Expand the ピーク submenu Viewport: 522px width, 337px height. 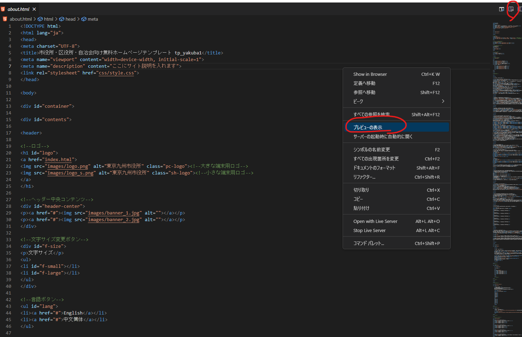[357, 101]
